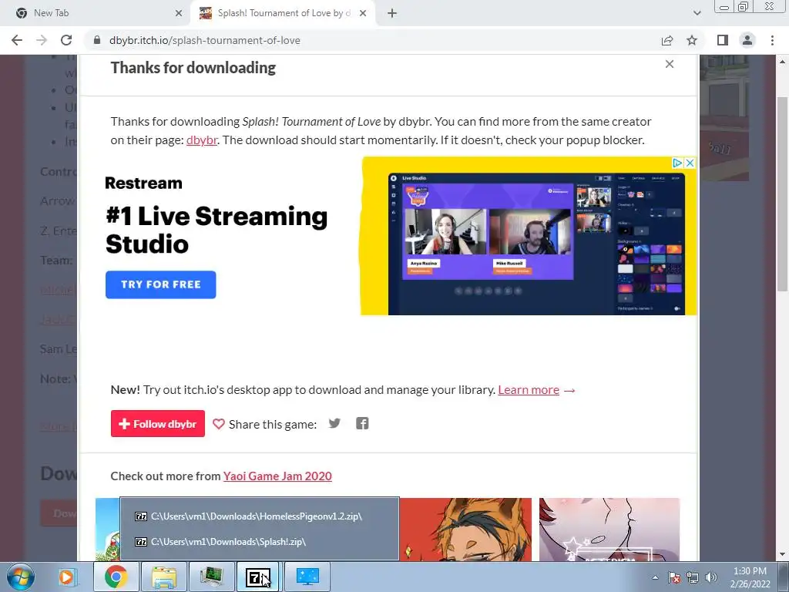The width and height of the screenshot is (789, 592).
Task: Select Splash!.zip in the 7-Zip list
Action: (x=259, y=542)
